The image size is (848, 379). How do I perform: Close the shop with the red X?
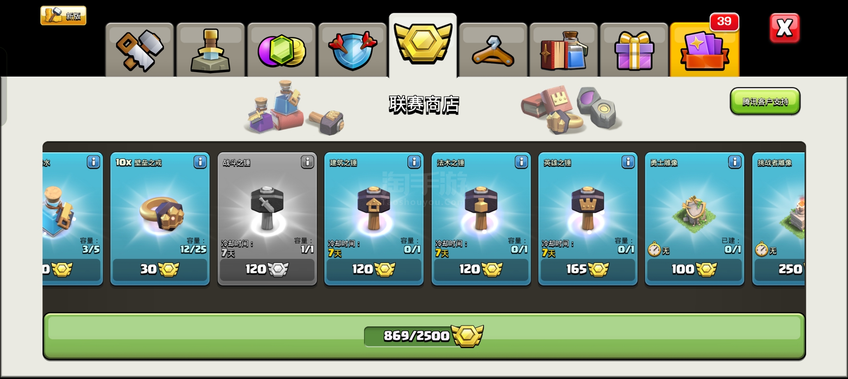pos(784,28)
